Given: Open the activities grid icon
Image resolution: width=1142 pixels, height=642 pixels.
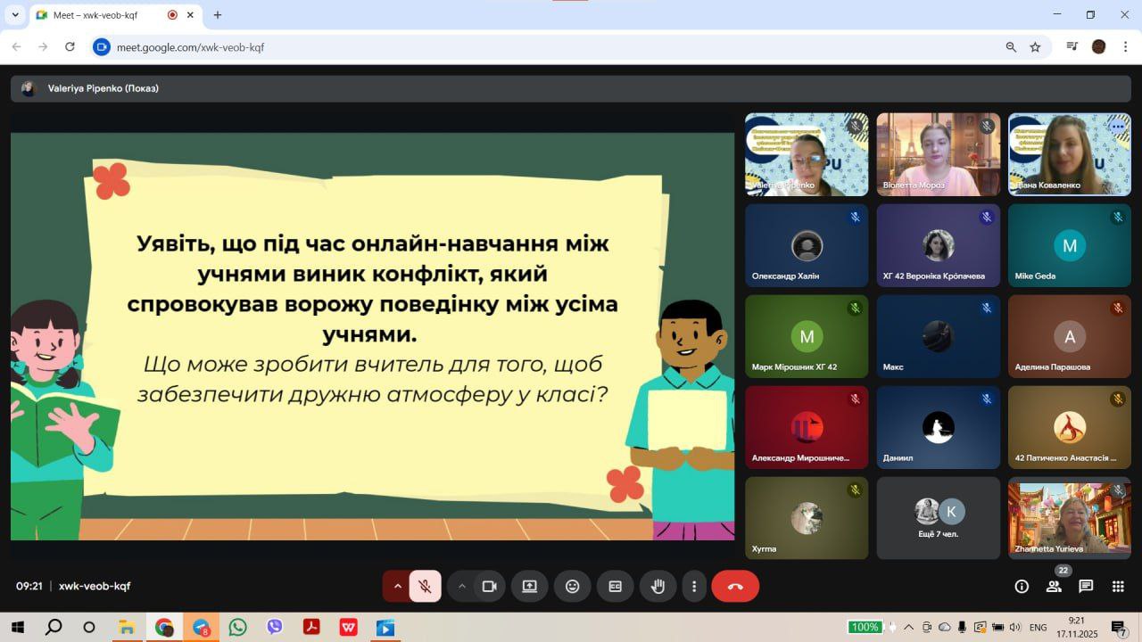Looking at the screenshot, I should (1118, 586).
